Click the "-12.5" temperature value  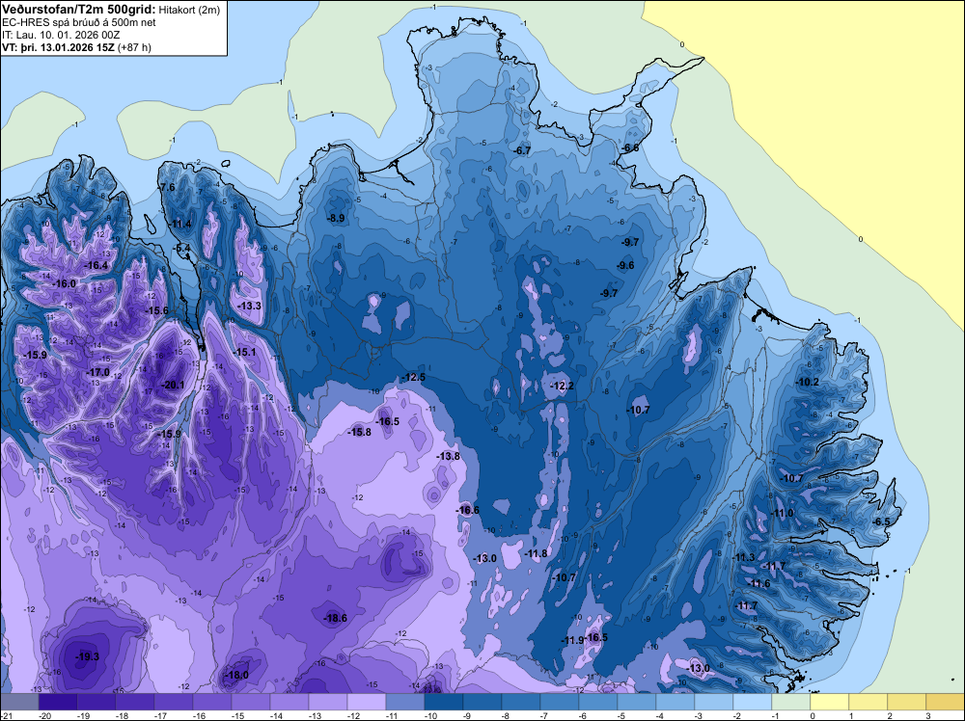point(414,377)
